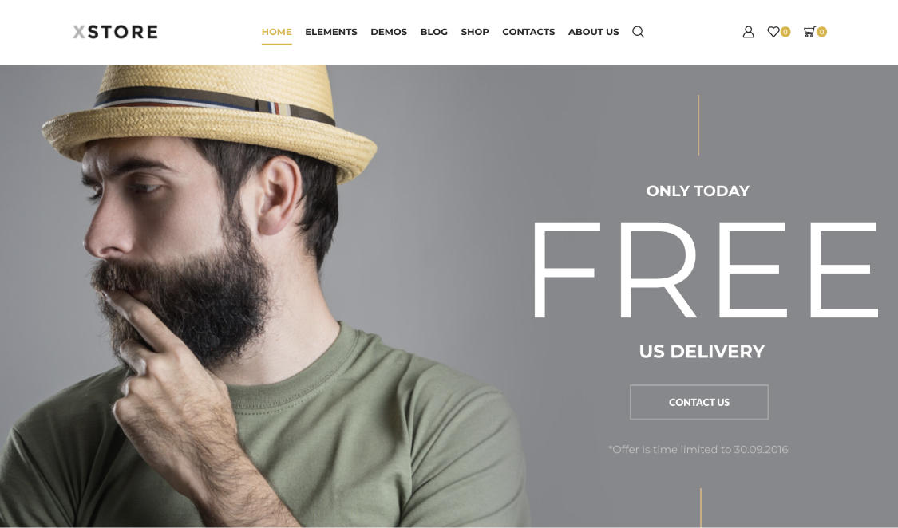Open the user account icon
898x528 pixels.
pos(748,32)
